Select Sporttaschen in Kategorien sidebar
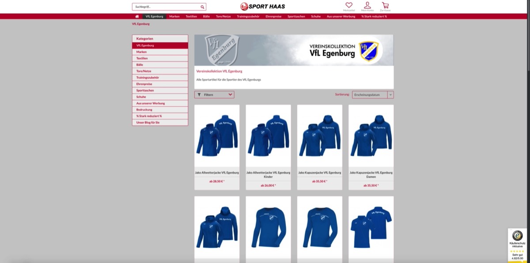 coord(160,90)
